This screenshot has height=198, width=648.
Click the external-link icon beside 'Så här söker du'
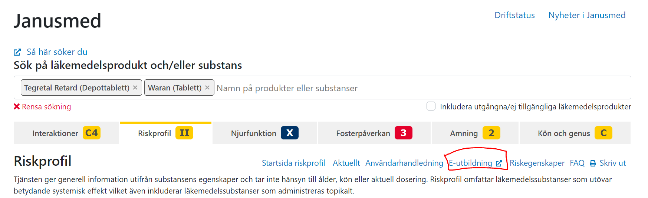point(17,52)
